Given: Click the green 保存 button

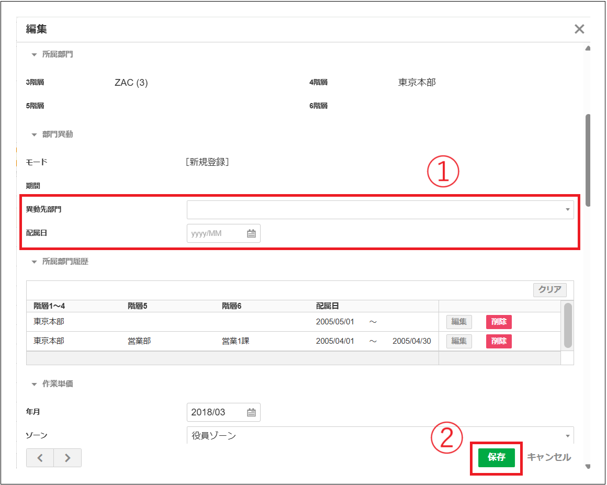Looking at the screenshot, I should [x=496, y=457].
